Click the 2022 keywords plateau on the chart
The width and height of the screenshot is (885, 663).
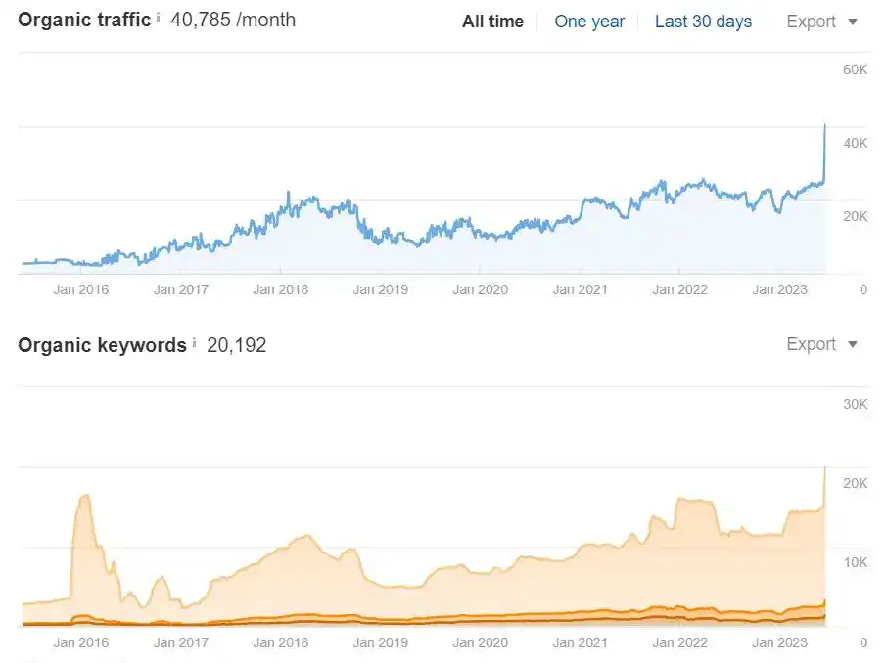pos(693,501)
